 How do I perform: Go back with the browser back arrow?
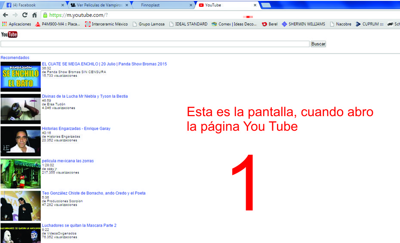[5, 15]
